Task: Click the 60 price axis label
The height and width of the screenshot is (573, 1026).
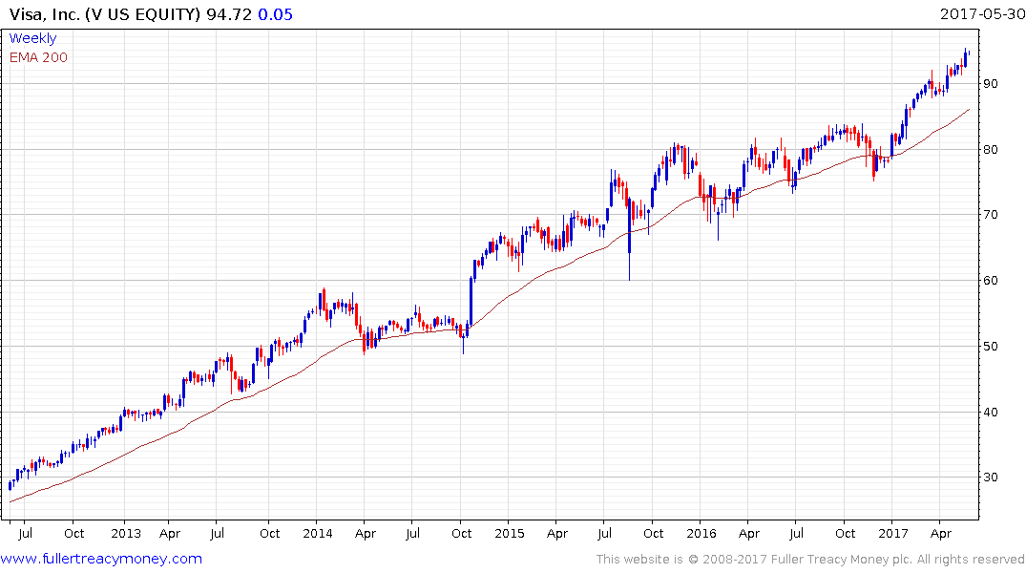Action: coord(991,280)
